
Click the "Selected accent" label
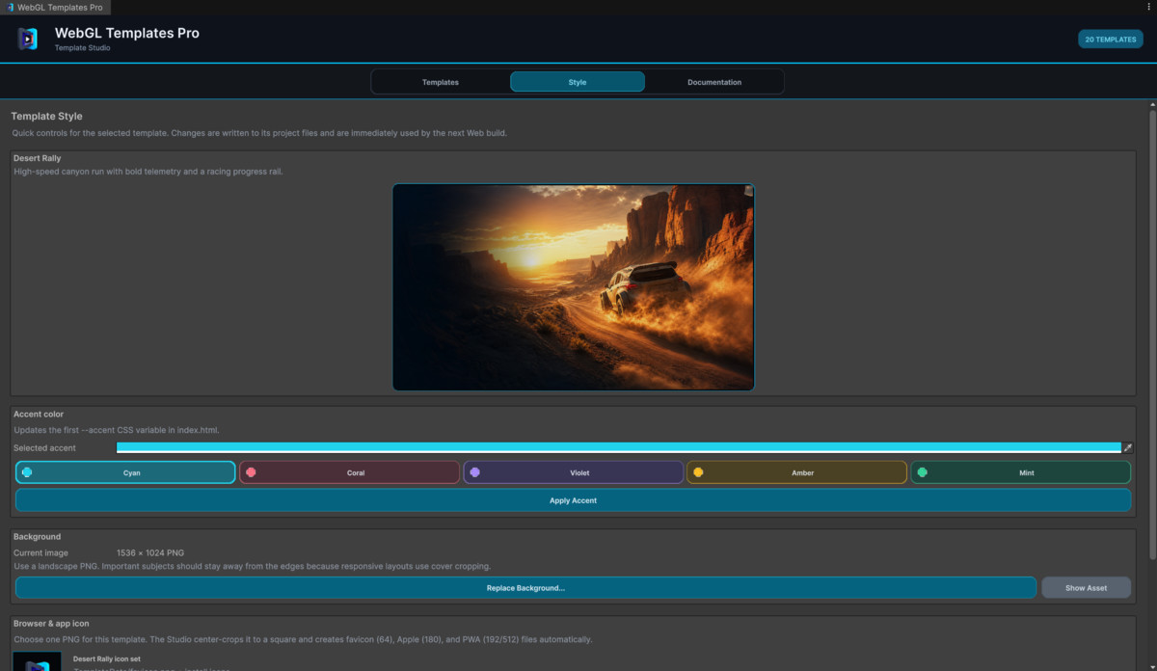pyautogui.click(x=44, y=448)
